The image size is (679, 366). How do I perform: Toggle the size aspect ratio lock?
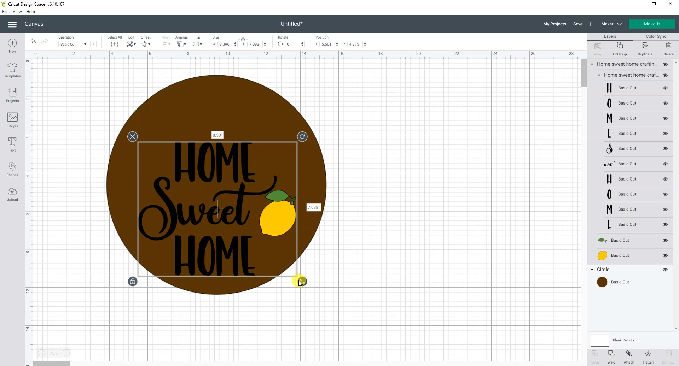(243, 39)
